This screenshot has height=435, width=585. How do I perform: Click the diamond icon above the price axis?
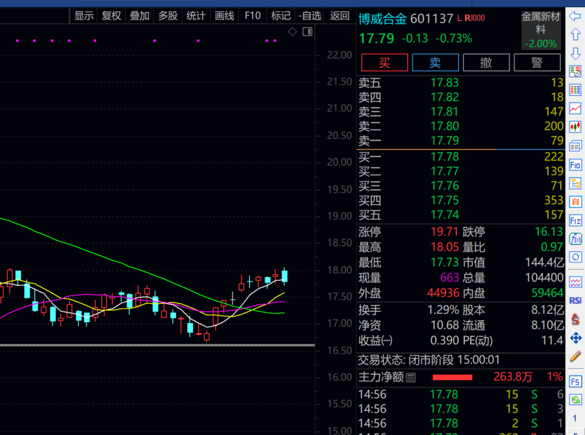[292, 32]
